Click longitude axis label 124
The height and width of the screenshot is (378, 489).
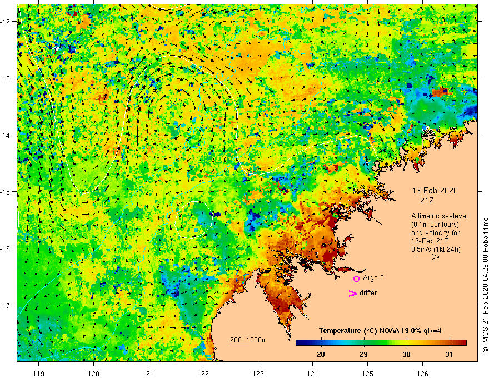coord(312,374)
